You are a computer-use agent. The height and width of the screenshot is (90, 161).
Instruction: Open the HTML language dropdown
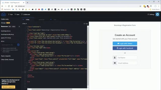click(24, 23)
